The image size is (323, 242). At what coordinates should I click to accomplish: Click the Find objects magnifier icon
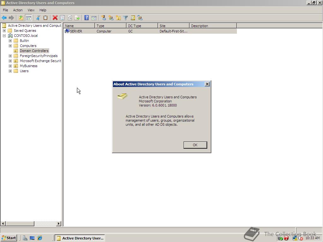[133, 18]
